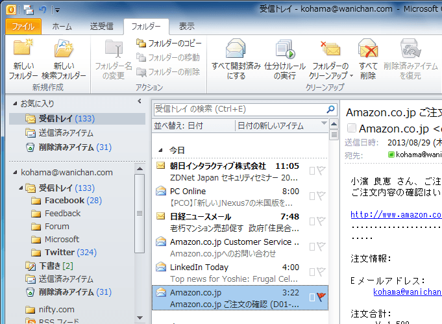Open the Facebook (28) folder

click(x=66, y=201)
